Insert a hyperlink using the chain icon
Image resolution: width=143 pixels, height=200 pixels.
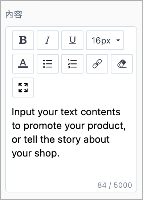97,64
